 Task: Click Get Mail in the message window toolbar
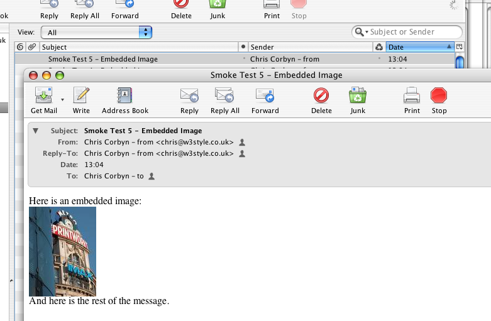pyautogui.click(x=43, y=100)
